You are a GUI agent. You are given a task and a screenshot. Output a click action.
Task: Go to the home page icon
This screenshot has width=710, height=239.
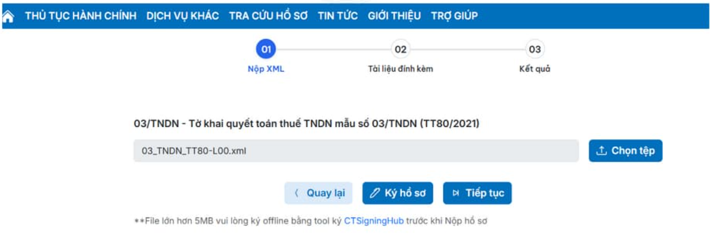coord(8,17)
